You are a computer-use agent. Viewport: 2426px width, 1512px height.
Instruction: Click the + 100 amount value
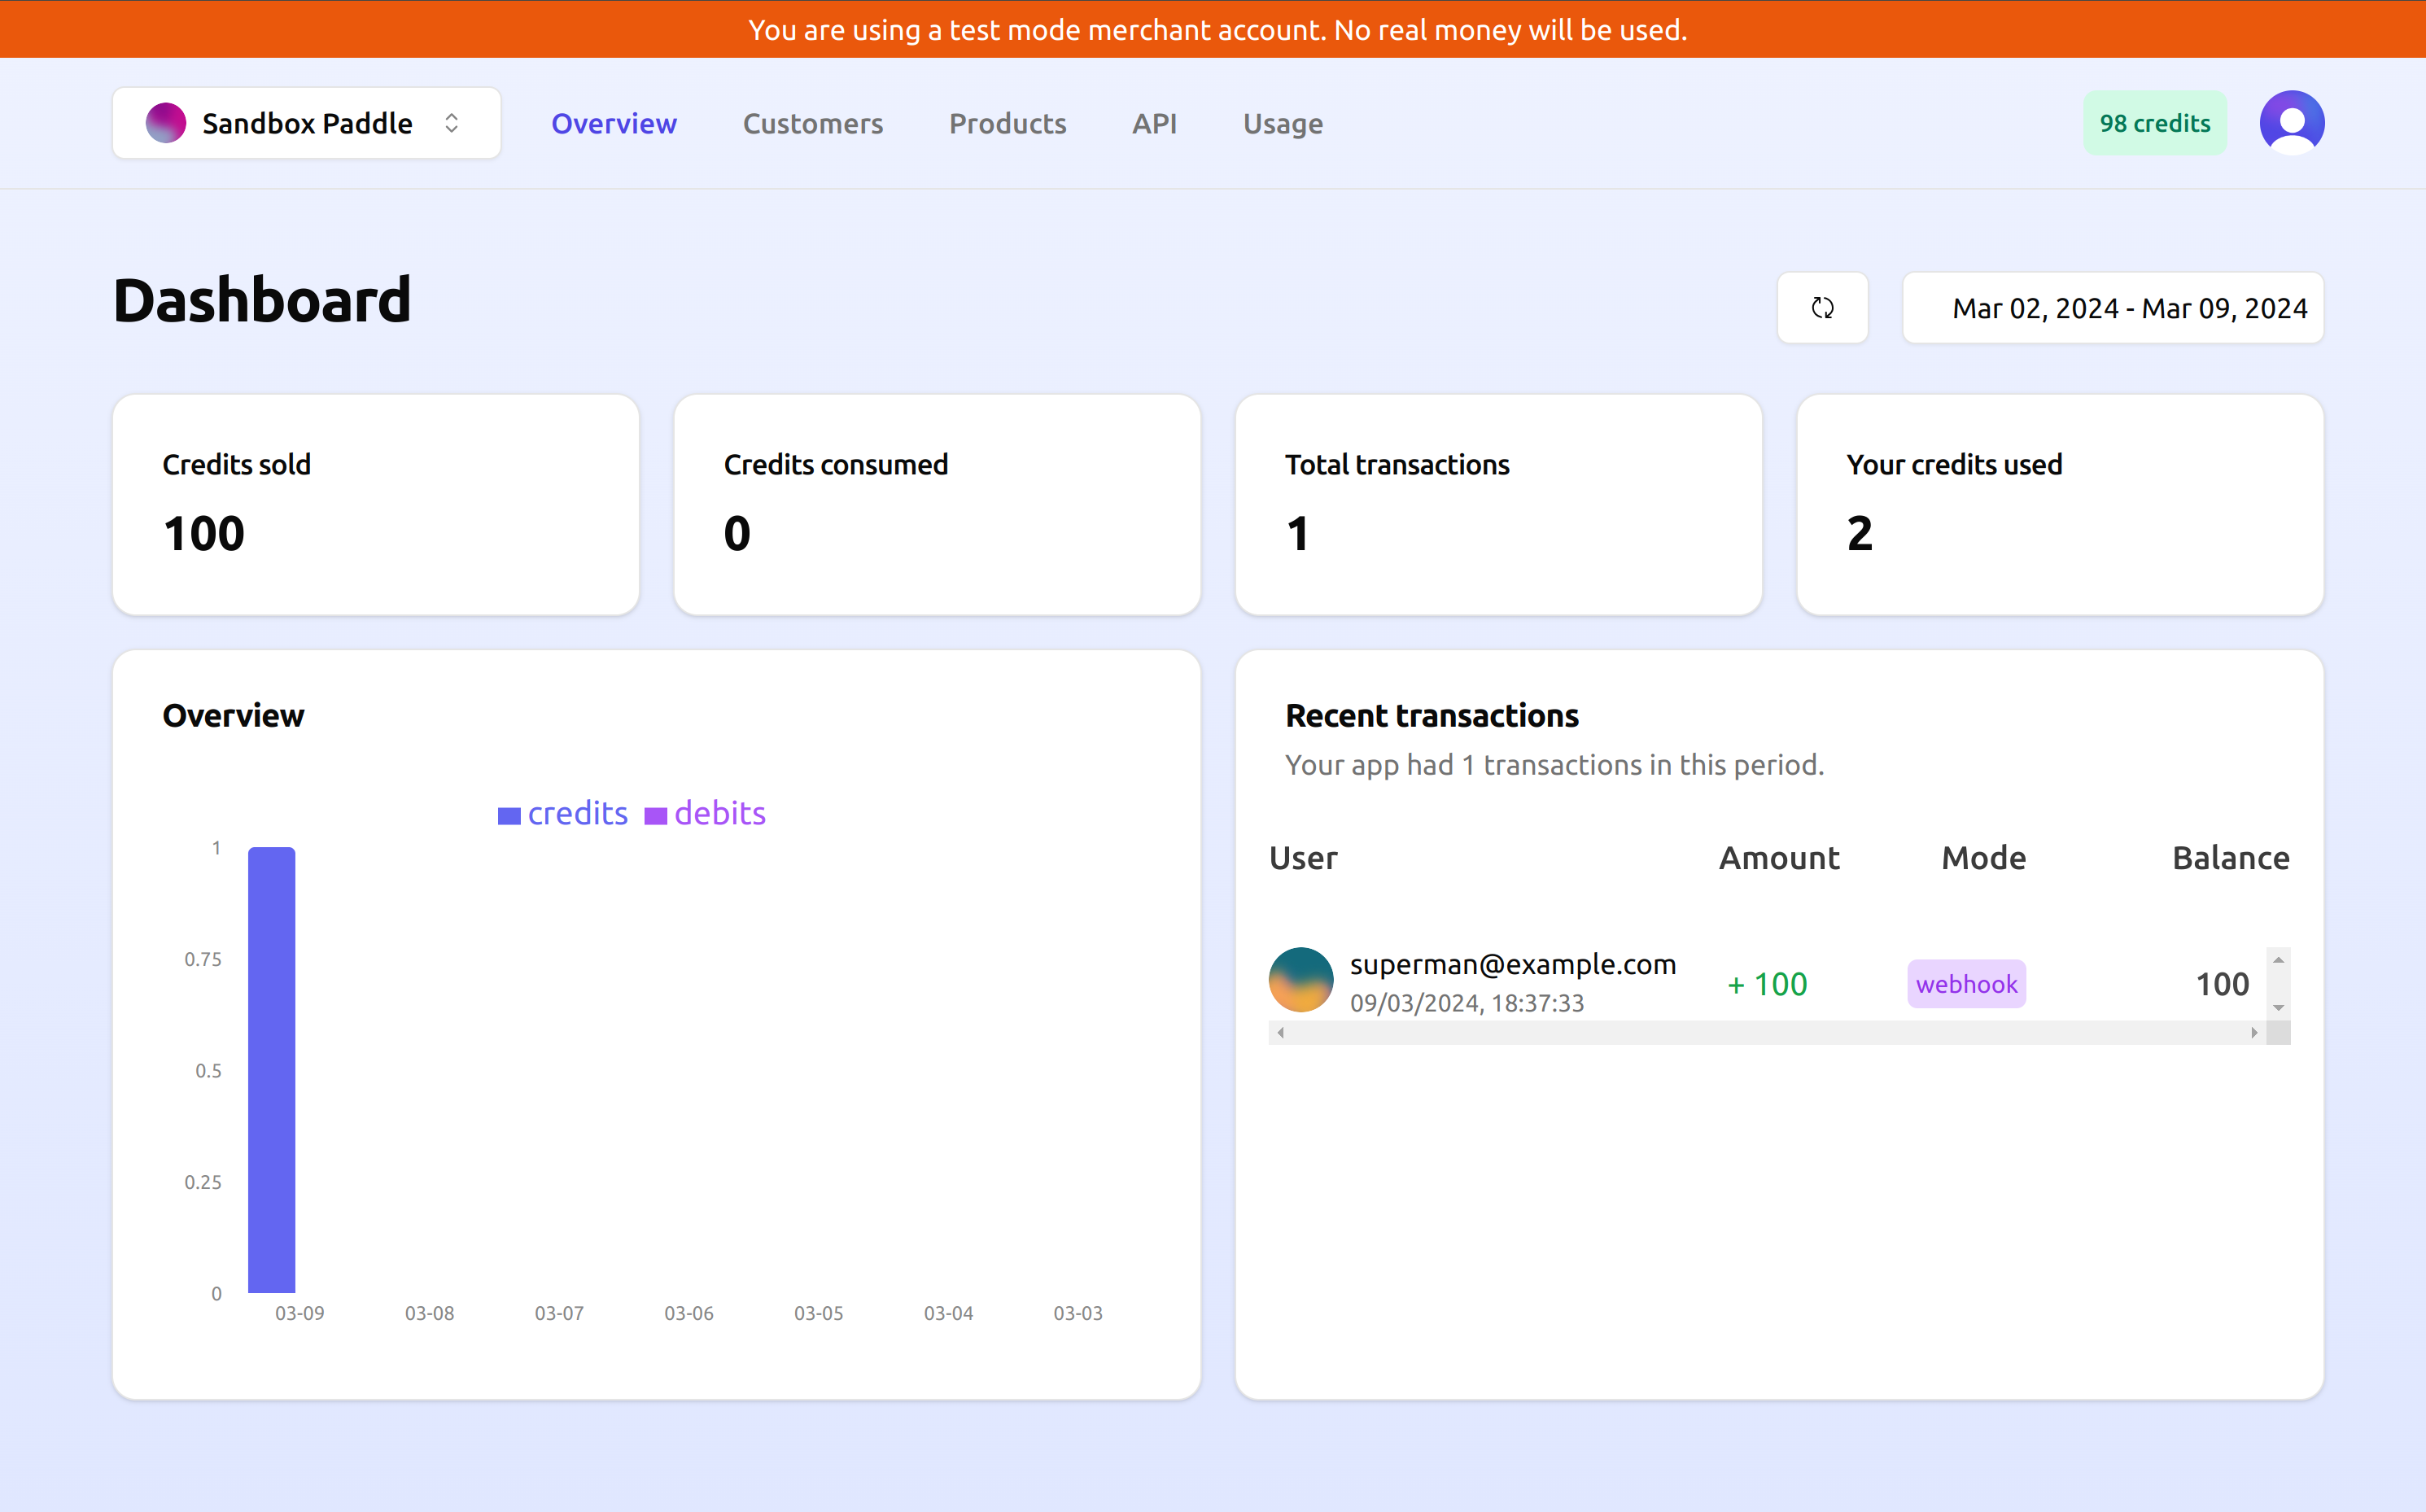(x=1766, y=985)
